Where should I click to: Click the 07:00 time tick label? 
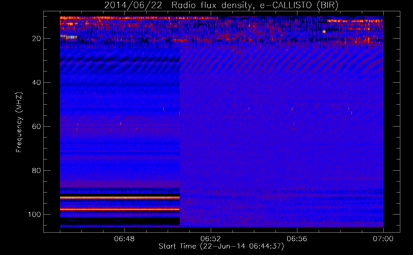click(x=383, y=239)
